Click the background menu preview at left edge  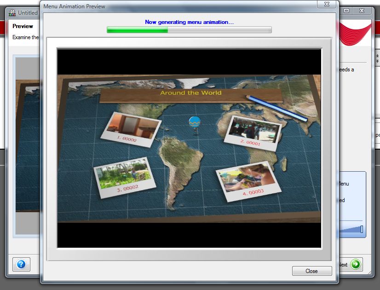pyautogui.click(x=28, y=138)
